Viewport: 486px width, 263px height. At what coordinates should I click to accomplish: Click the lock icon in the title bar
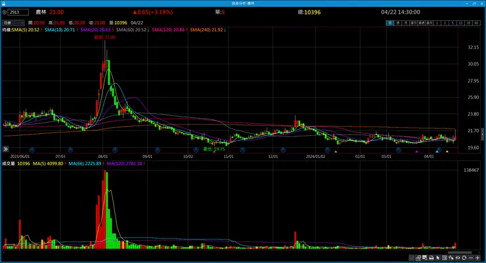(x=4, y=3)
